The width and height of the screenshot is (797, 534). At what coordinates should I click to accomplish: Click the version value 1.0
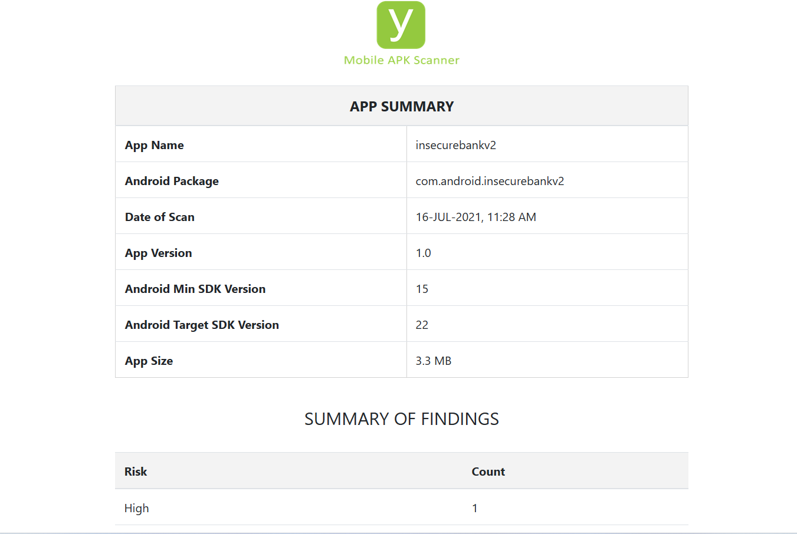pyautogui.click(x=423, y=252)
